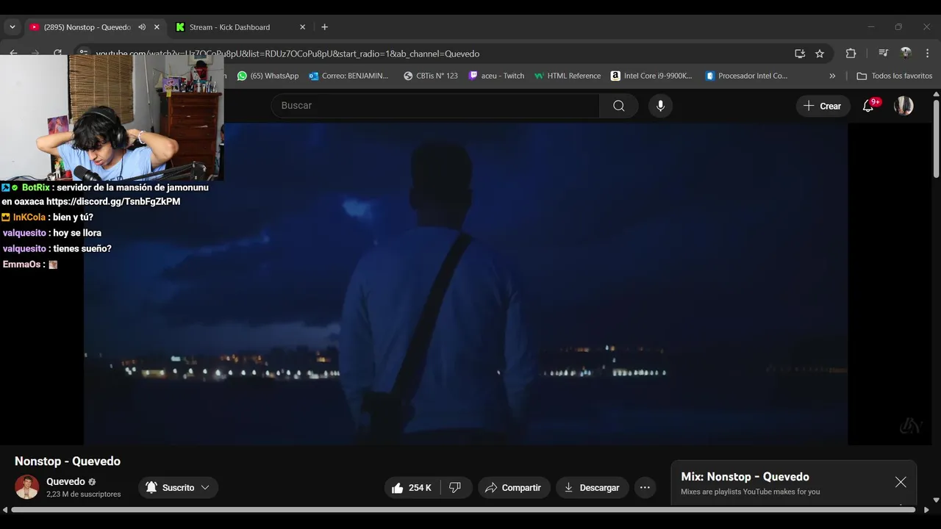Open the media controls icon

pos(884,54)
